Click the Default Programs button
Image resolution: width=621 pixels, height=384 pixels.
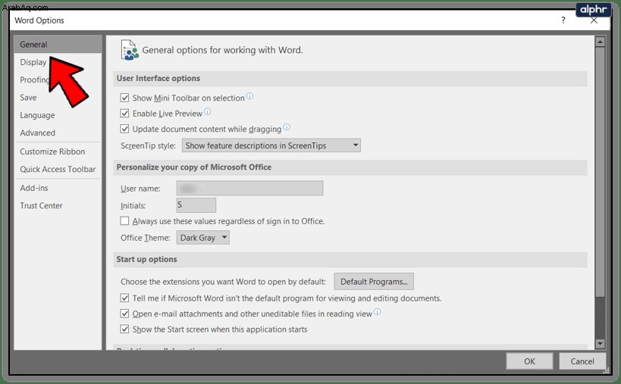(374, 282)
